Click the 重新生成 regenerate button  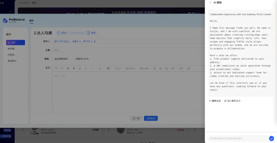click(x=215, y=101)
